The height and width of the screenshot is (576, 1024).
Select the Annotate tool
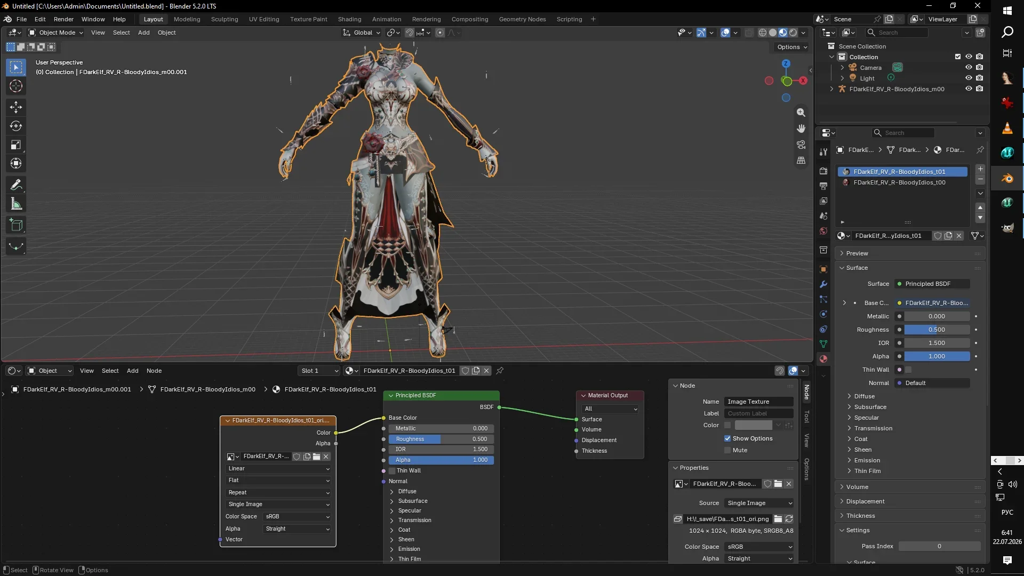16,185
